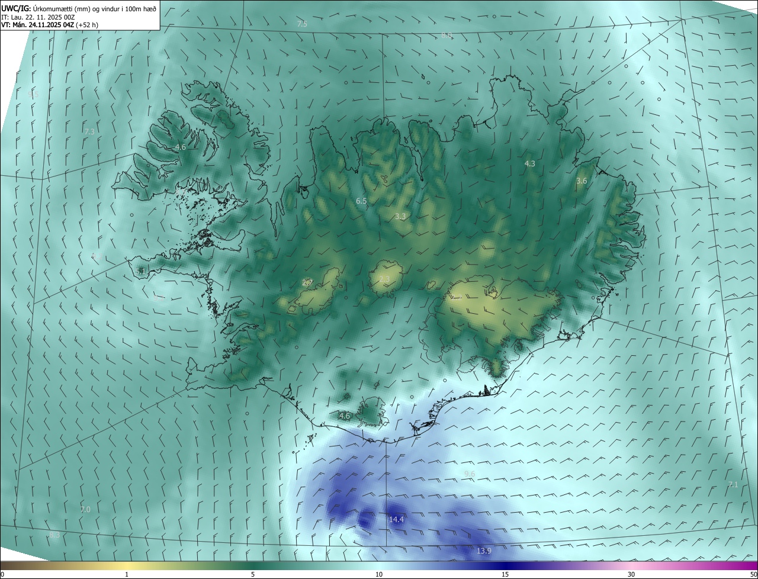Click the 6.5 value label in north Iceland

tap(361, 201)
